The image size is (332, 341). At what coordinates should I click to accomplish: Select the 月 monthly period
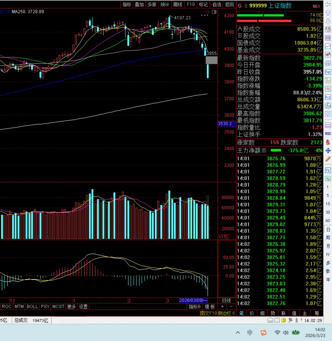coord(328,246)
